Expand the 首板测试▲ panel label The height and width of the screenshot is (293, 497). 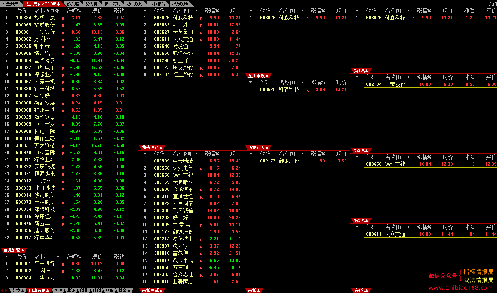point(152,290)
